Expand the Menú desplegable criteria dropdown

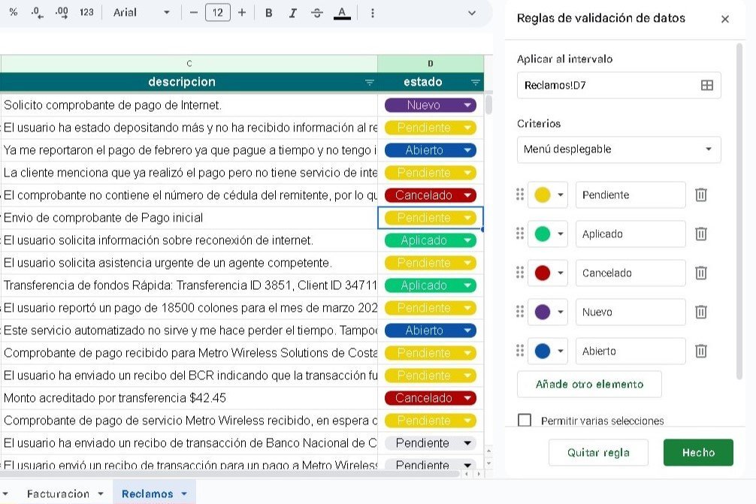(x=618, y=149)
